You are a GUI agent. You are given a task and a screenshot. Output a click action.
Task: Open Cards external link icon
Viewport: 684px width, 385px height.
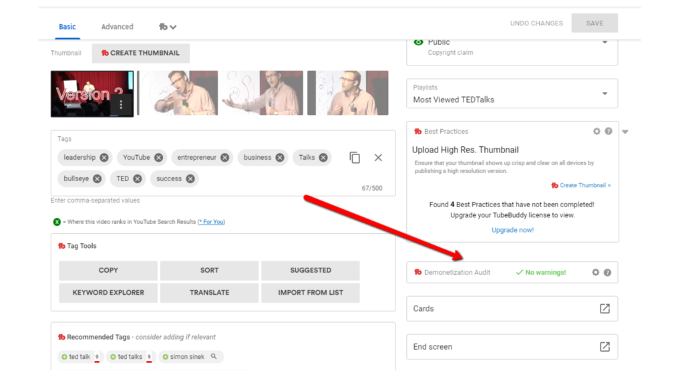coord(605,309)
